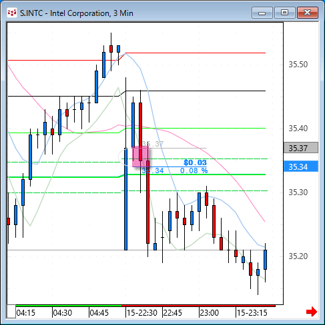Screen dimensions: 325x325
Task: Click the black horizontal level line
Action: 196,91
